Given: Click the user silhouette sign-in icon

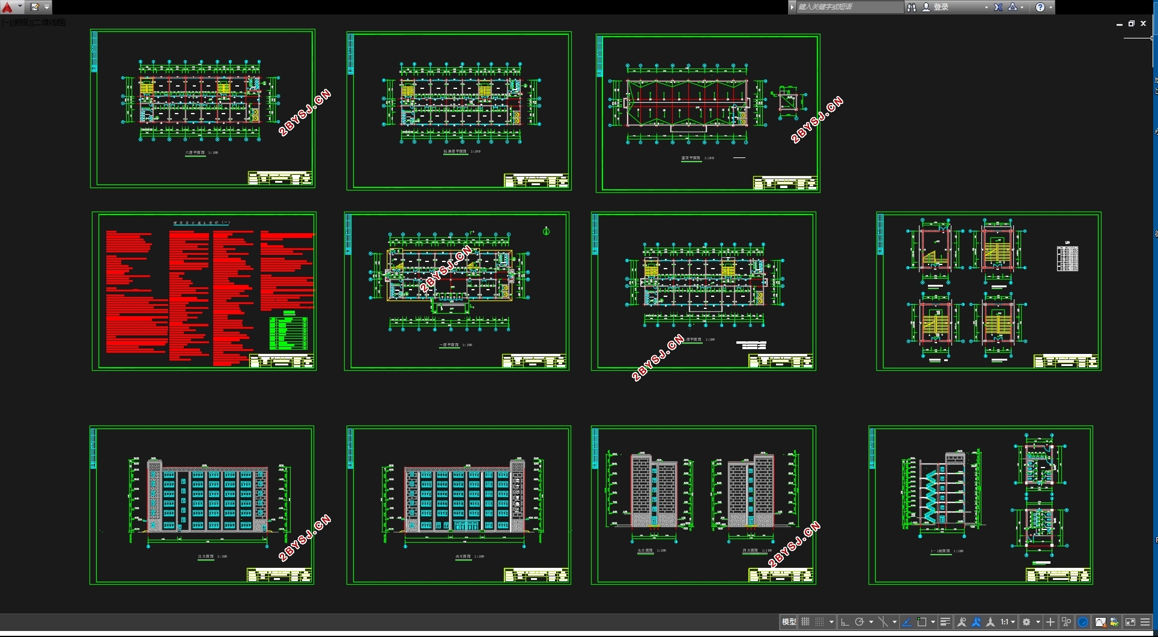Looking at the screenshot, I should click(926, 7).
